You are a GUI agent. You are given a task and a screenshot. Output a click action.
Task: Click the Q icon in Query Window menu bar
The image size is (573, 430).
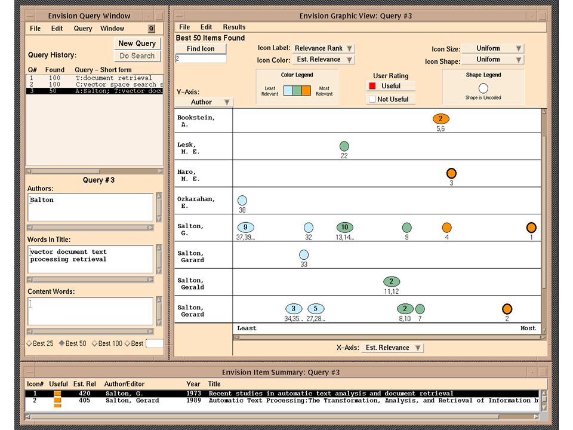tap(151, 29)
